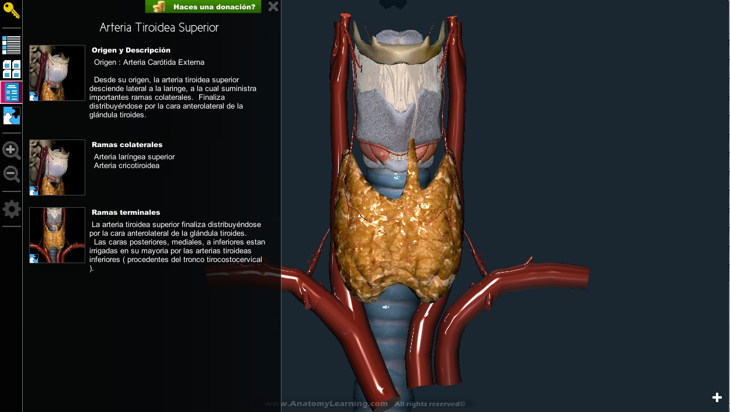
Task: Click the 'Arteria laríngea superior' entry
Action: click(x=134, y=157)
